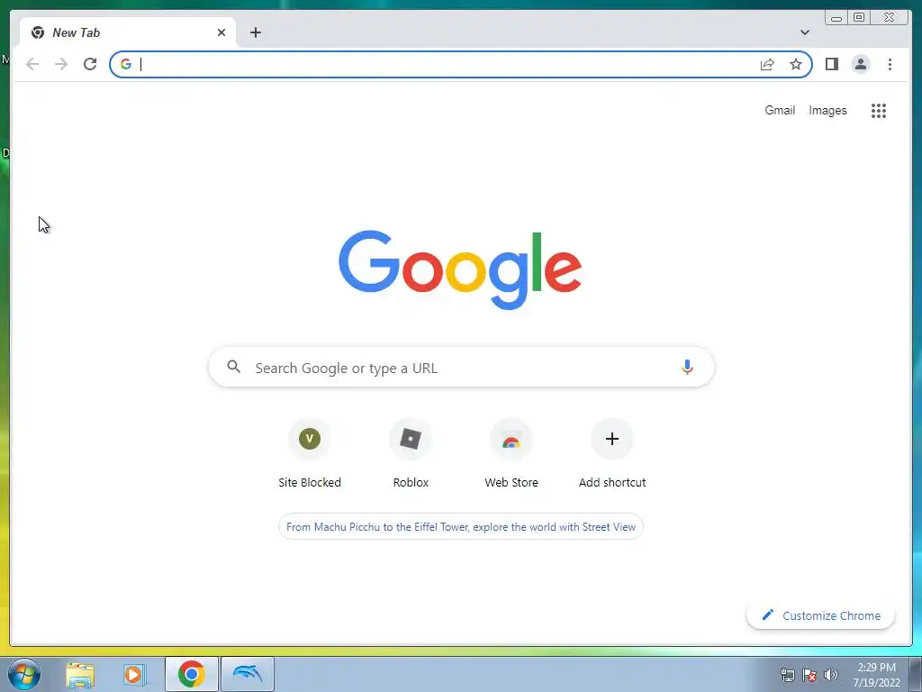Open Gmail link

coord(780,111)
